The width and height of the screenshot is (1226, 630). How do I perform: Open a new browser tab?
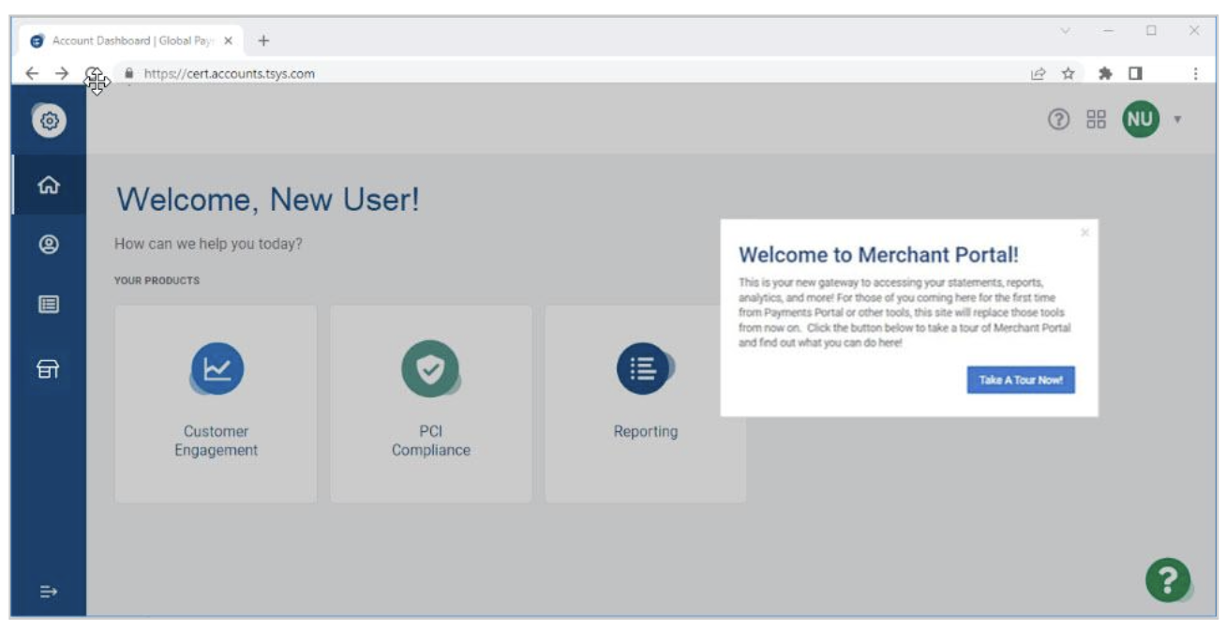pyautogui.click(x=263, y=41)
